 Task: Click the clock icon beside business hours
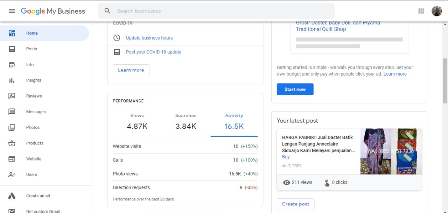tap(117, 38)
